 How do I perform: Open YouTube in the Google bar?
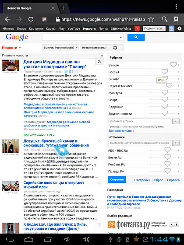point(74,28)
